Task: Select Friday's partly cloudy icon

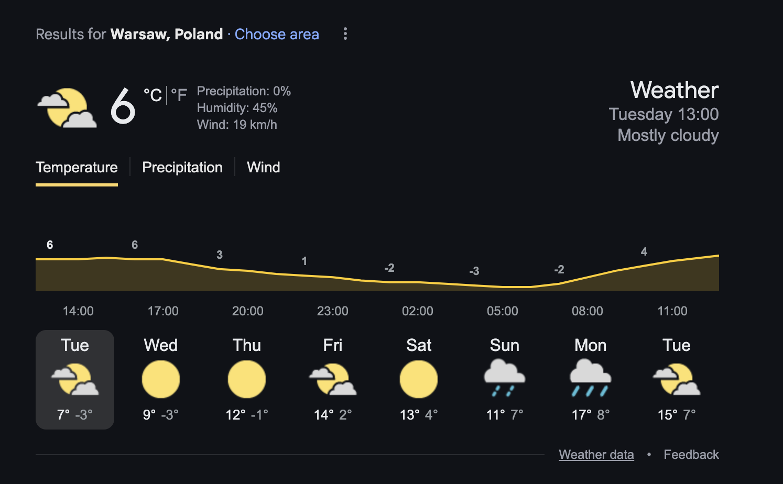Action: 333,379
